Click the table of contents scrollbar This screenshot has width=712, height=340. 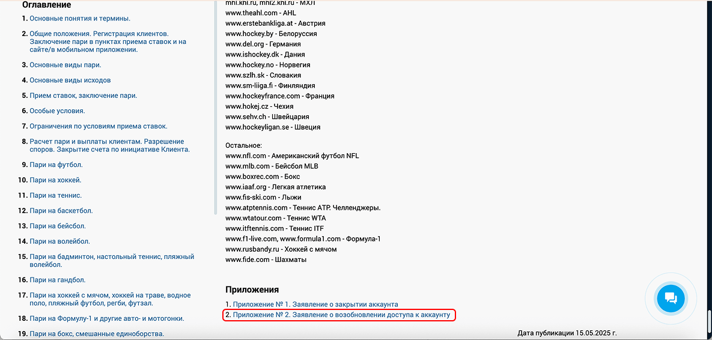click(216, 107)
